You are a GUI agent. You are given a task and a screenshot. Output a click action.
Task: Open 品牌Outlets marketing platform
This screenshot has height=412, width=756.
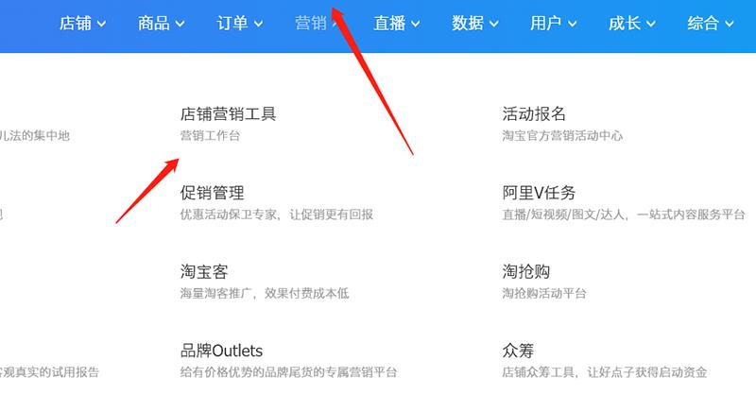pyautogui.click(x=221, y=351)
